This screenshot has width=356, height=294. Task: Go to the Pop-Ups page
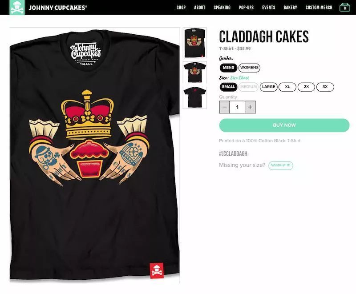pos(247,8)
